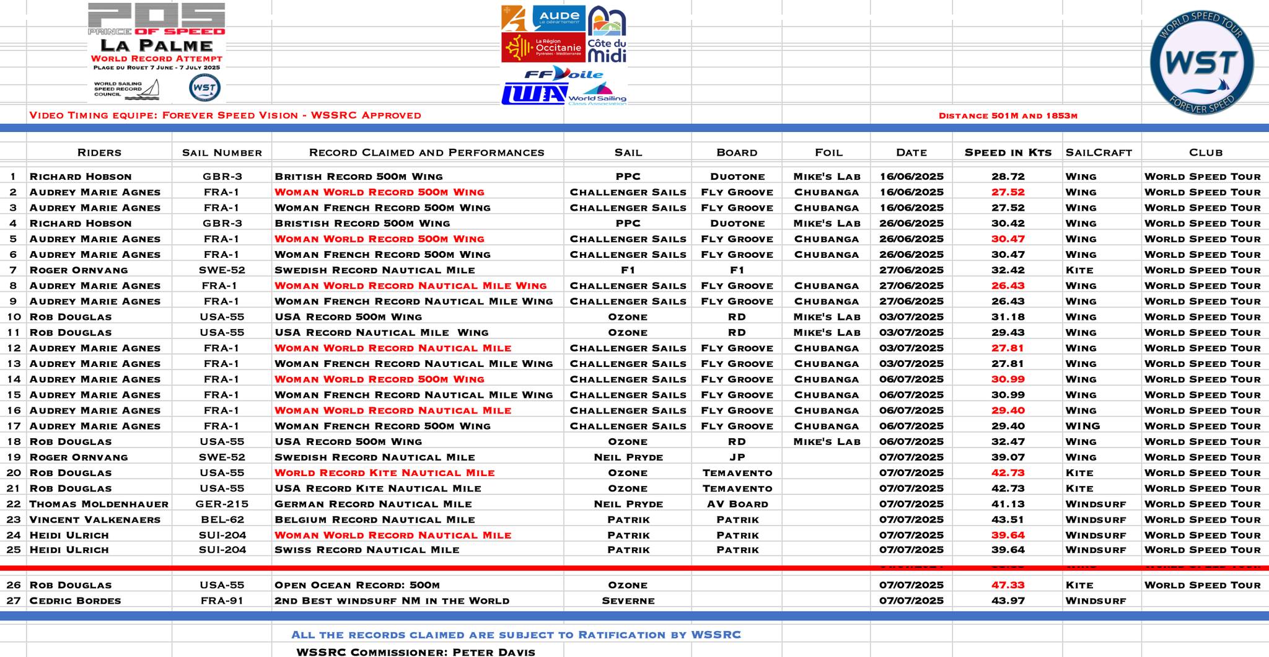Click the Cedric Bordes rider cell
The image size is (1269, 657).
point(75,601)
